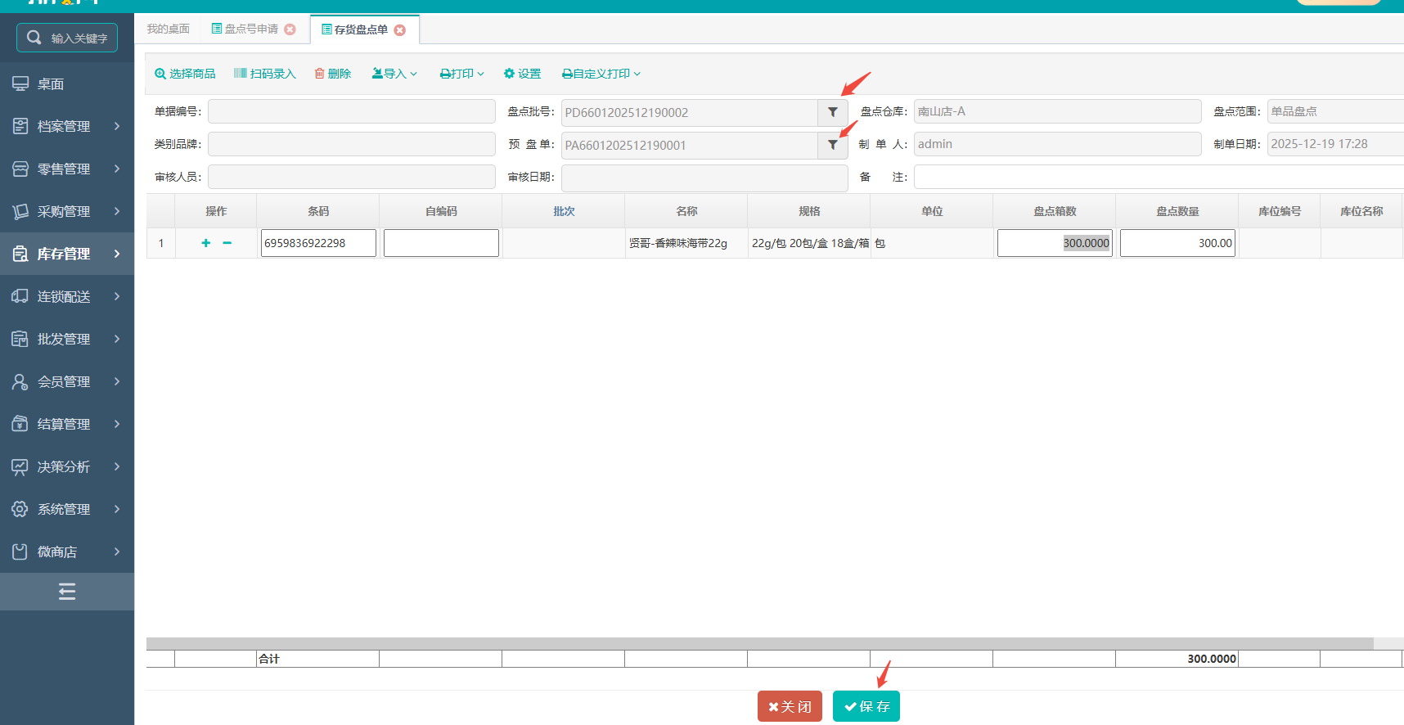Click filter icon beside 盘点批号 field
This screenshot has width=1404, height=725.
[x=833, y=112]
